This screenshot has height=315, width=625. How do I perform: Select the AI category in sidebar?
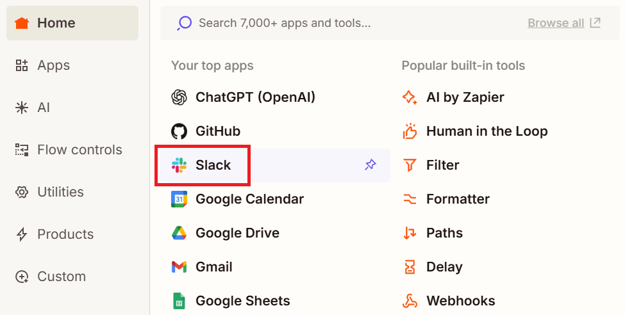[43, 108]
